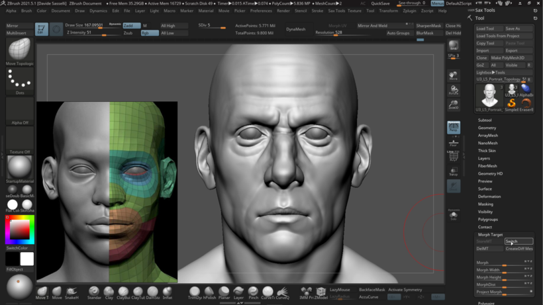
Task: Select the ClayBuildup brush icon
Action: click(x=123, y=291)
